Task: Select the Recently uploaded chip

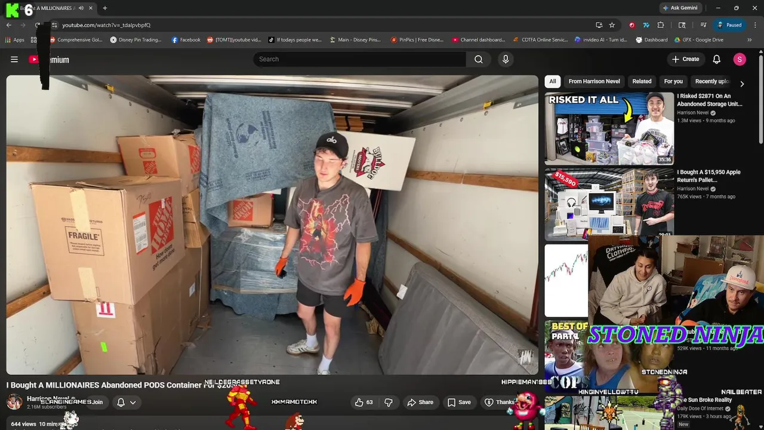Action: (712, 81)
